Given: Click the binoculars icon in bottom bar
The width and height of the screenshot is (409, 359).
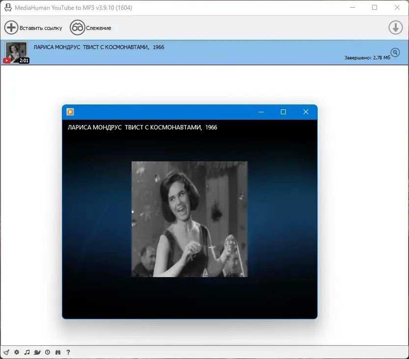Looking at the screenshot, I should point(58,352).
